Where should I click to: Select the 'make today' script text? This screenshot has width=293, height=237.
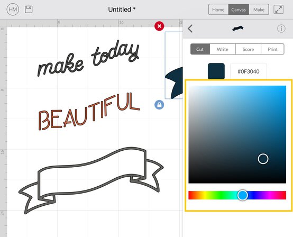pyautogui.click(x=88, y=58)
